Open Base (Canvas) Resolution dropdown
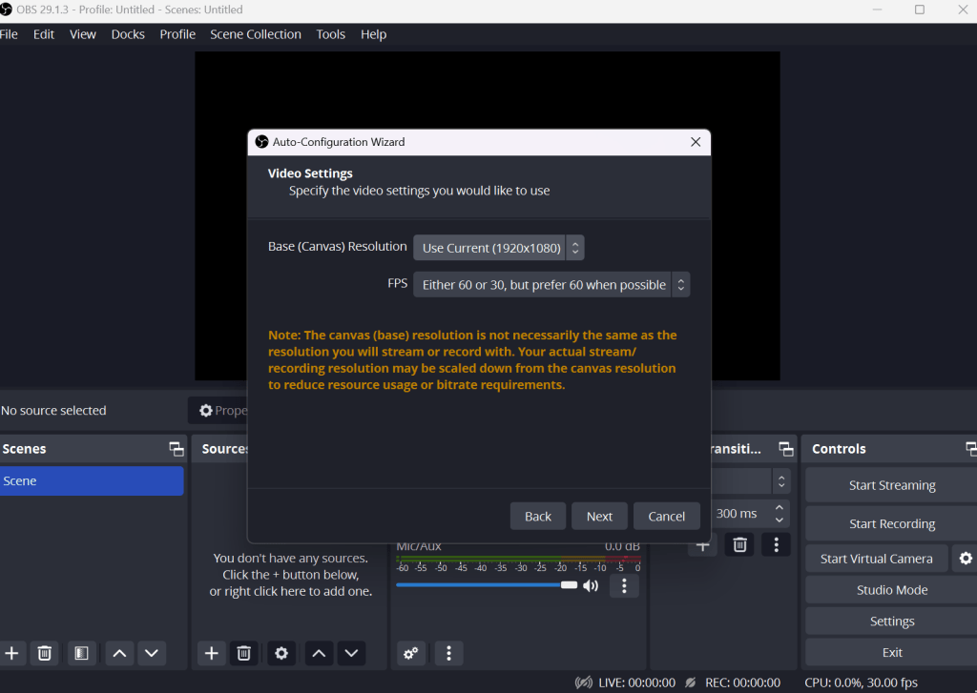The image size is (977, 693). point(498,248)
